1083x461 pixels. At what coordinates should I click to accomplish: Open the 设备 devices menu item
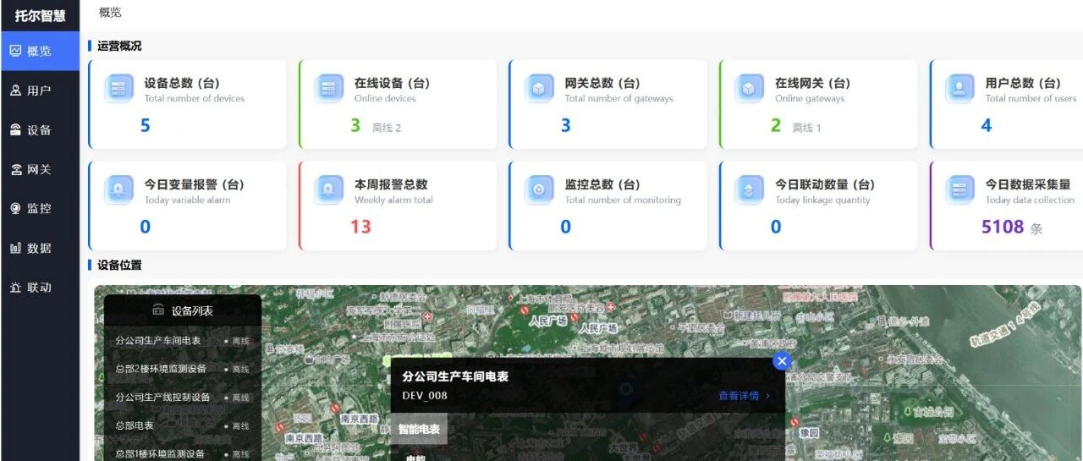click(x=40, y=129)
